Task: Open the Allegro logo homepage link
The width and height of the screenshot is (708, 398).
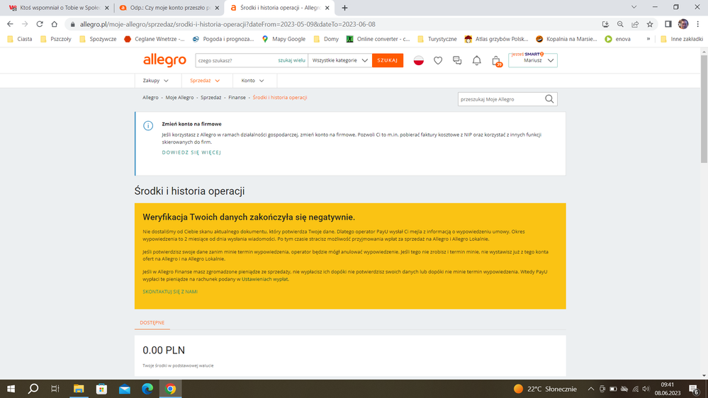Action: [x=164, y=60]
